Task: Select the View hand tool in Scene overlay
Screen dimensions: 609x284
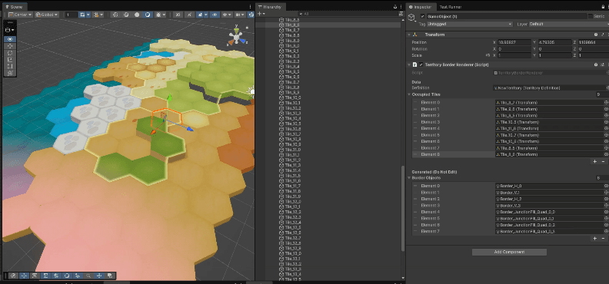Action: coord(10,39)
